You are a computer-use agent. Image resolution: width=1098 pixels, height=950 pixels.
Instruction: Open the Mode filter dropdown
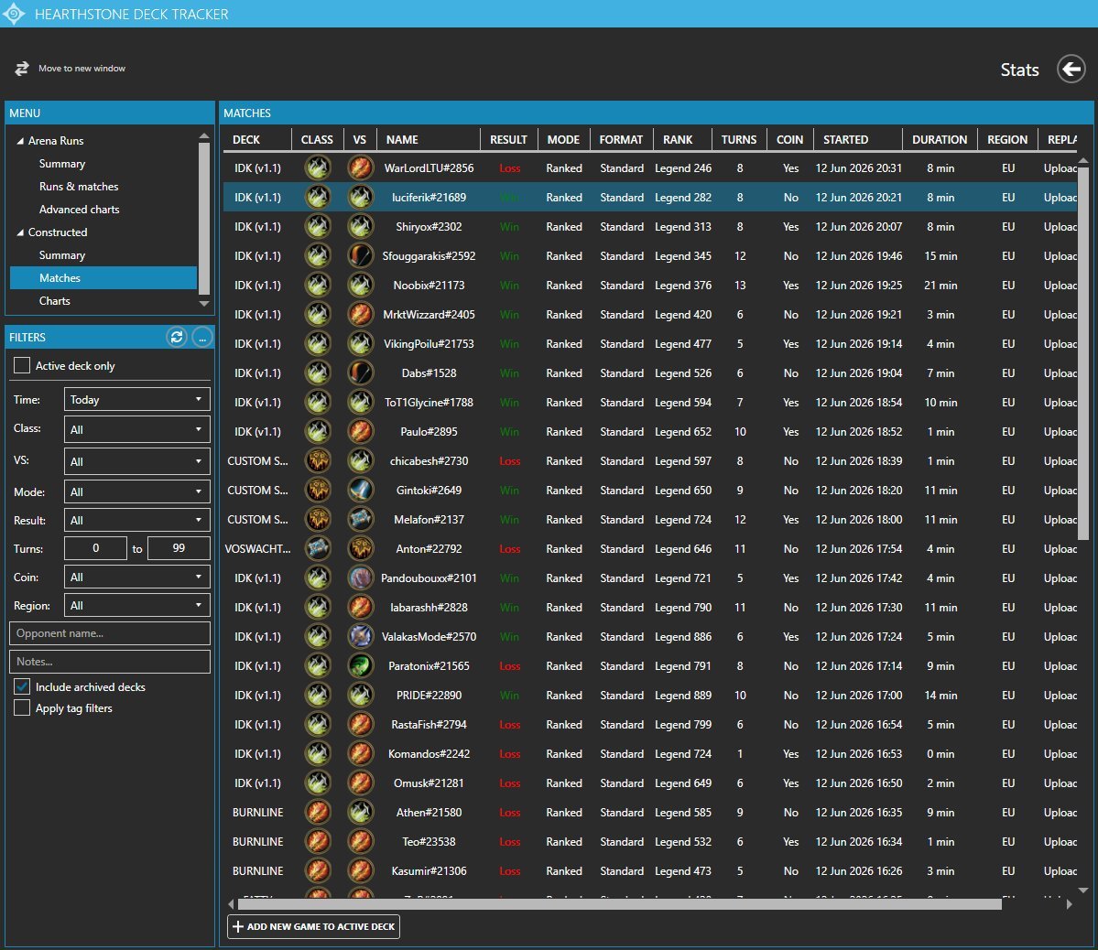136,491
